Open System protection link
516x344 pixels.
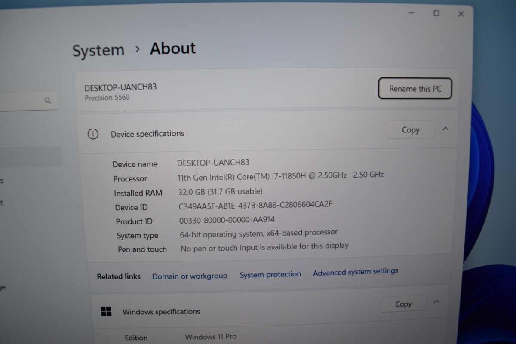click(270, 274)
